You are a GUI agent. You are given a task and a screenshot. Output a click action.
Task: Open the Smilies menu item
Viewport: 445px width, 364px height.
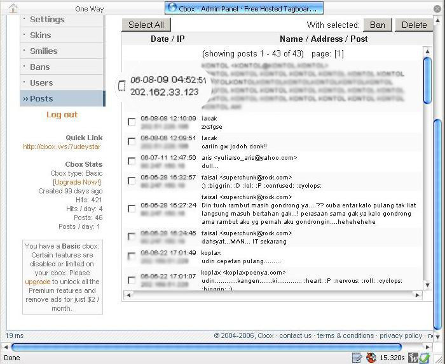[x=62, y=51]
